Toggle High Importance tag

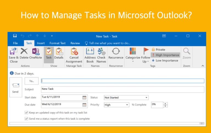pyautogui.click(x=165, y=55)
